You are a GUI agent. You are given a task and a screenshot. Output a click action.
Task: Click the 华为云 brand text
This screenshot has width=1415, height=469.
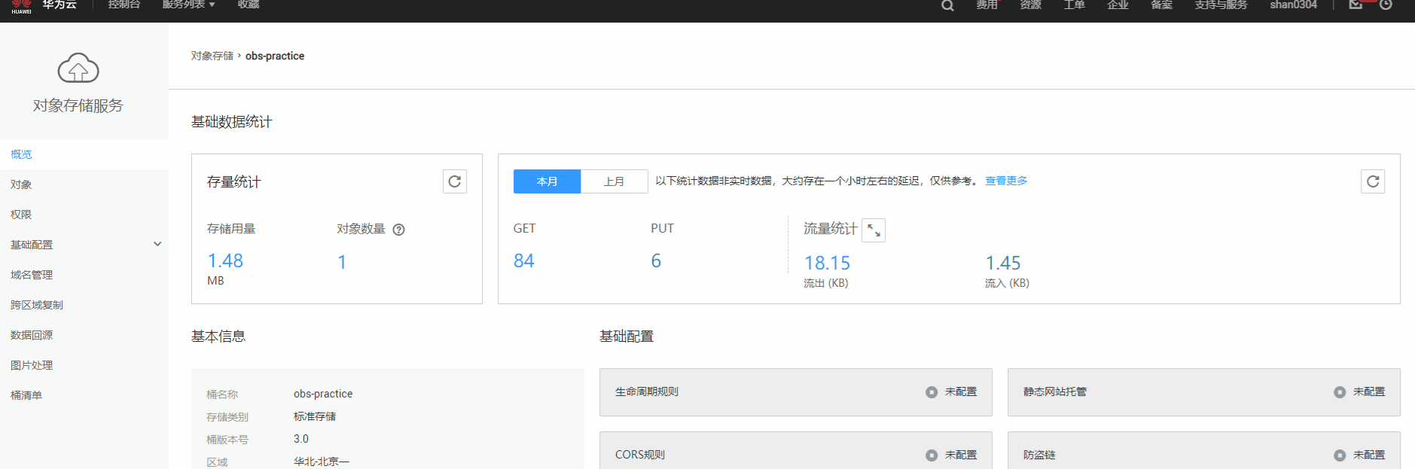59,5
